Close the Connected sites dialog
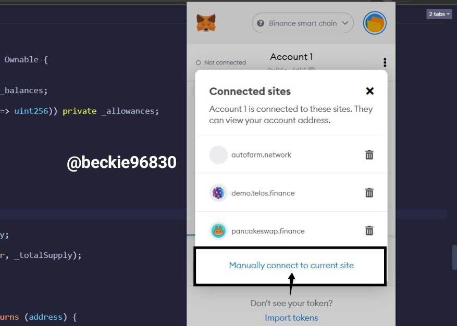 point(369,91)
